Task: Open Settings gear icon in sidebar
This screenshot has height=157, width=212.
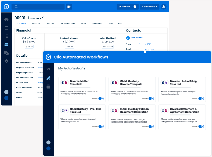Action: [6, 61]
